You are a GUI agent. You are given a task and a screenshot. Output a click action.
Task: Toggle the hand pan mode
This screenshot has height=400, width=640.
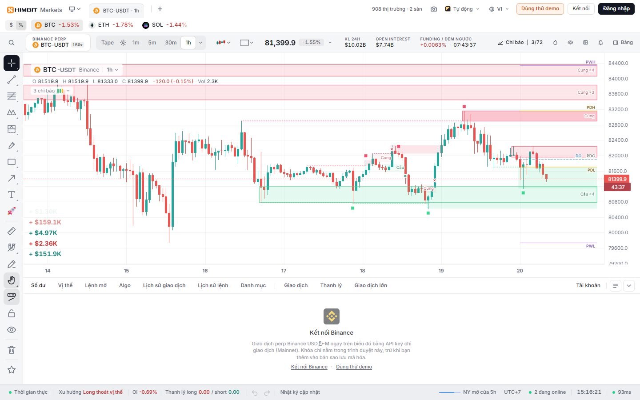pos(12,280)
